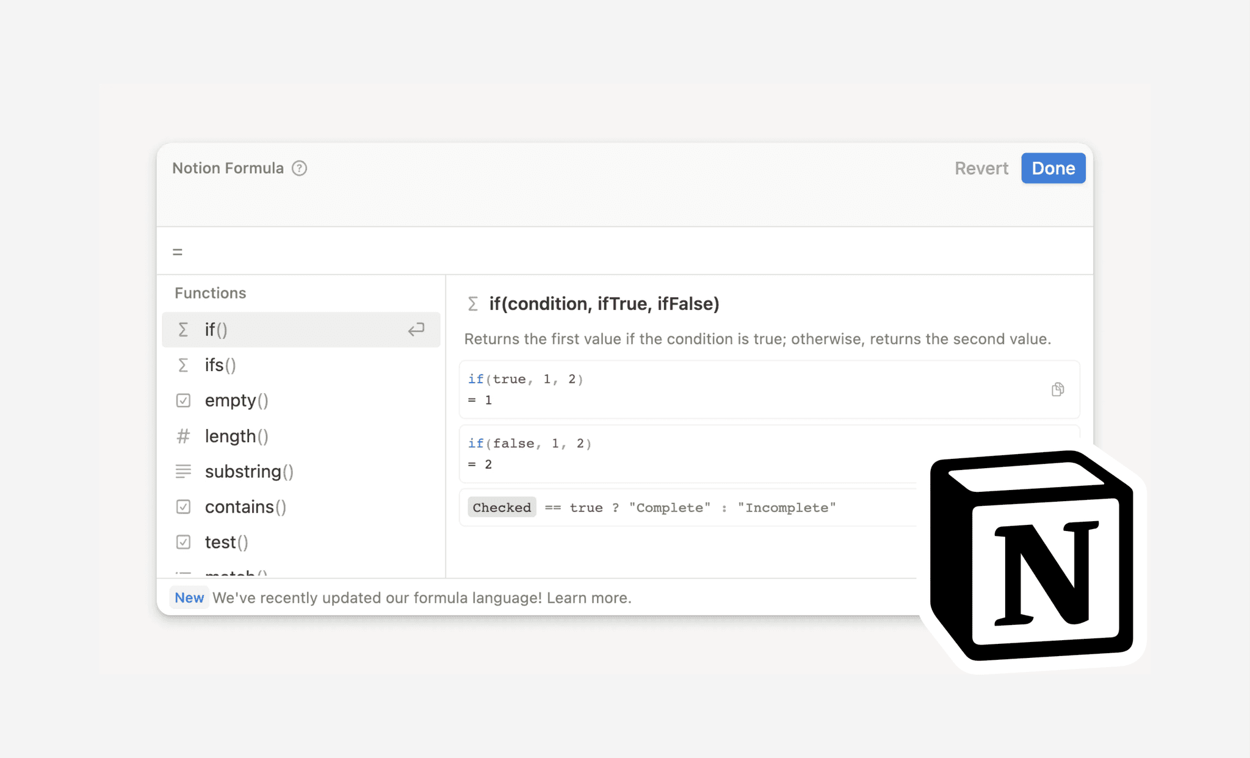1250x758 pixels.
Task: Click the Sigma icon next to if()
Action: click(183, 328)
